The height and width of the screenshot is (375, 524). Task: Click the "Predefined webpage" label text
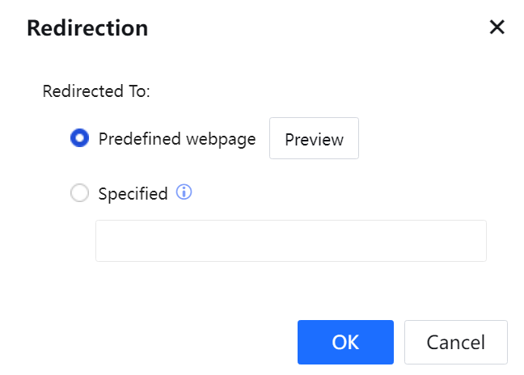pos(176,139)
